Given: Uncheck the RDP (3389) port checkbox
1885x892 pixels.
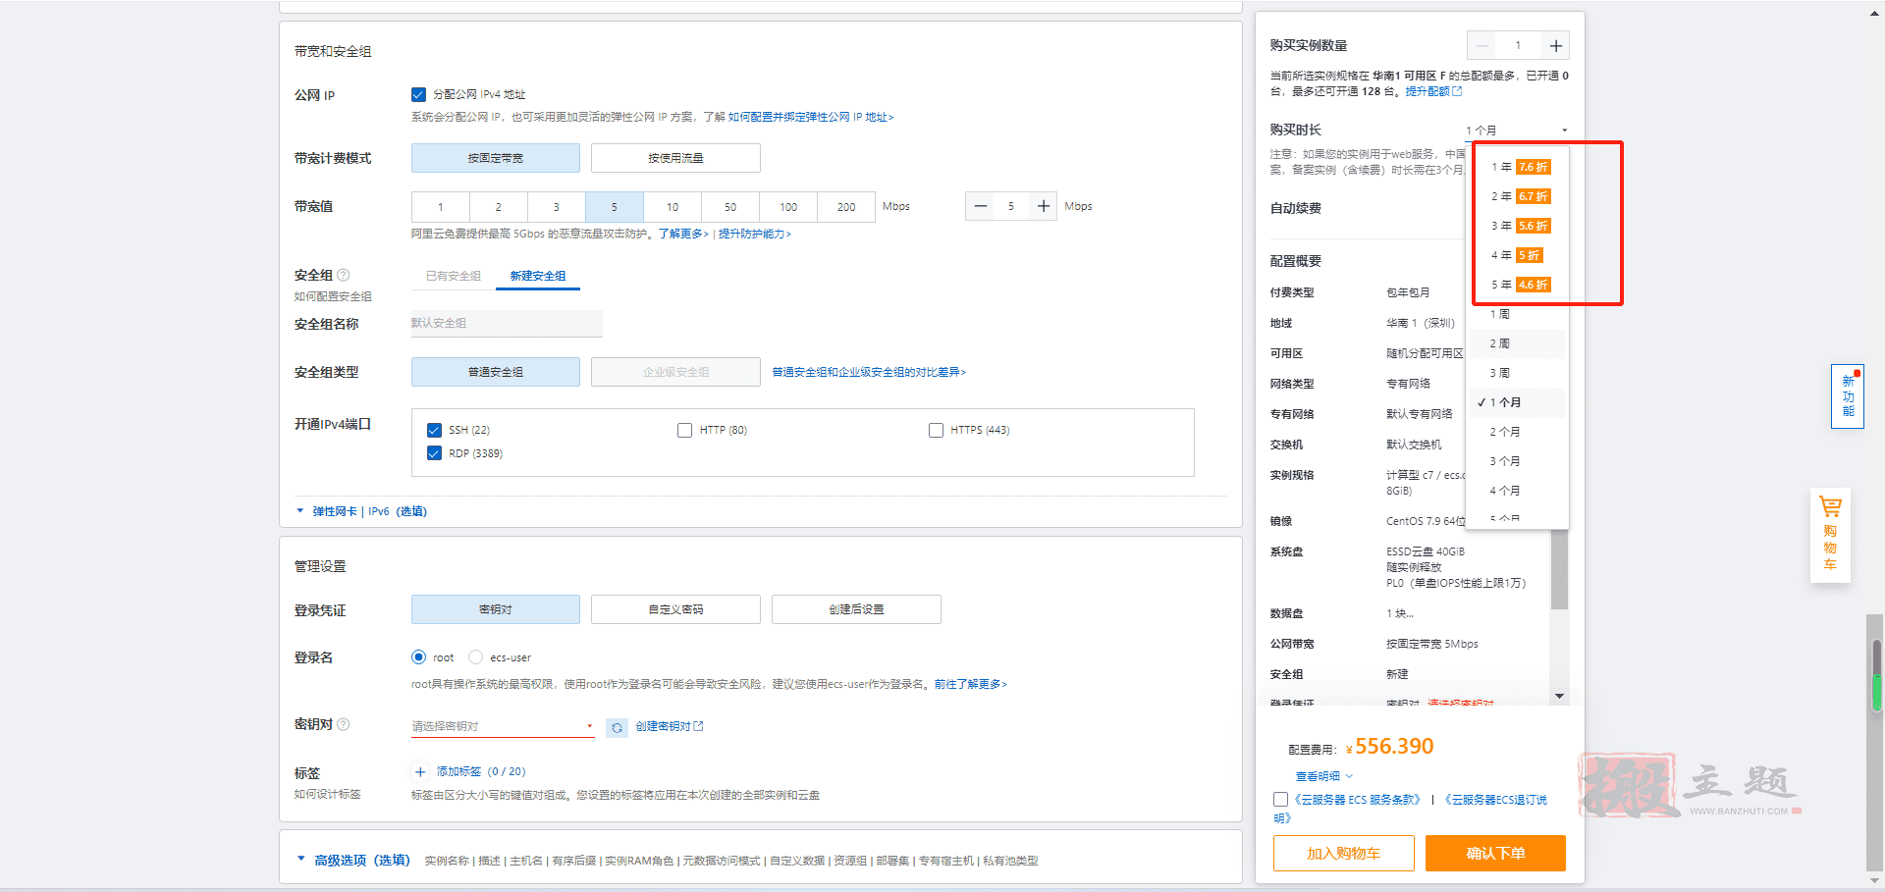Looking at the screenshot, I should 434,453.
